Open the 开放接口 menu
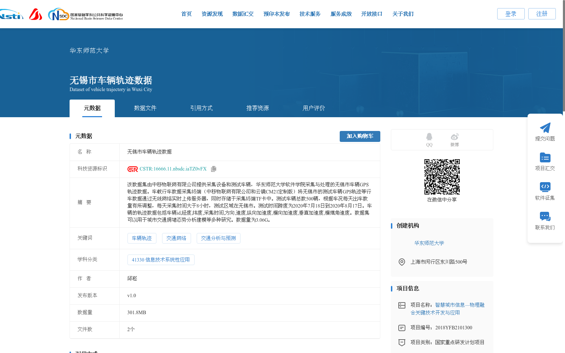Image resolution: width=565 pixels, height=353 pixels. click(x=372, y=14)
